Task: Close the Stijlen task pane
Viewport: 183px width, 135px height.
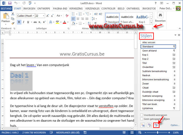Action: pyautogui.click(x=179, y=35)
